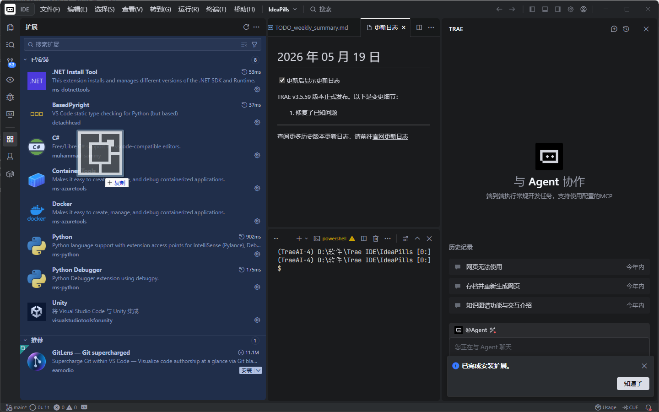Show chat history in TRAE panel

[626, 29]
